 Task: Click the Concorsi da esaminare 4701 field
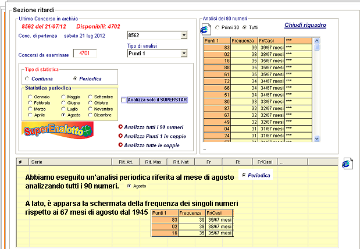(x=85, y=54)
